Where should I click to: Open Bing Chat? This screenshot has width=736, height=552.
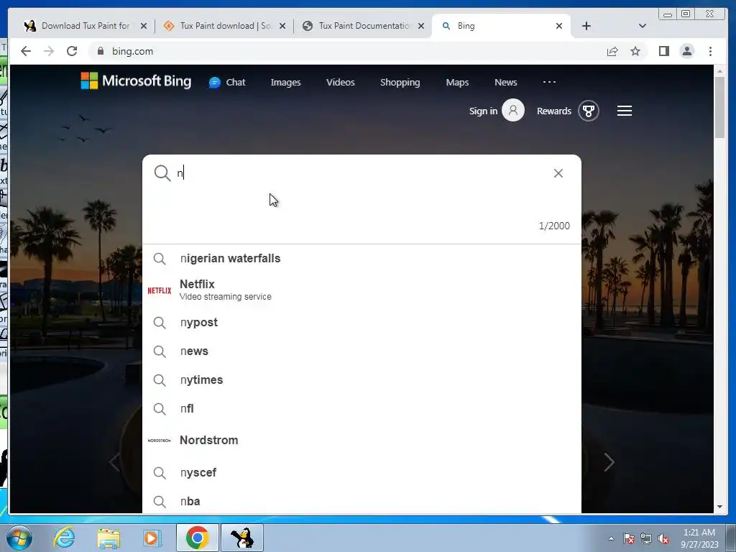click(227, 82)
